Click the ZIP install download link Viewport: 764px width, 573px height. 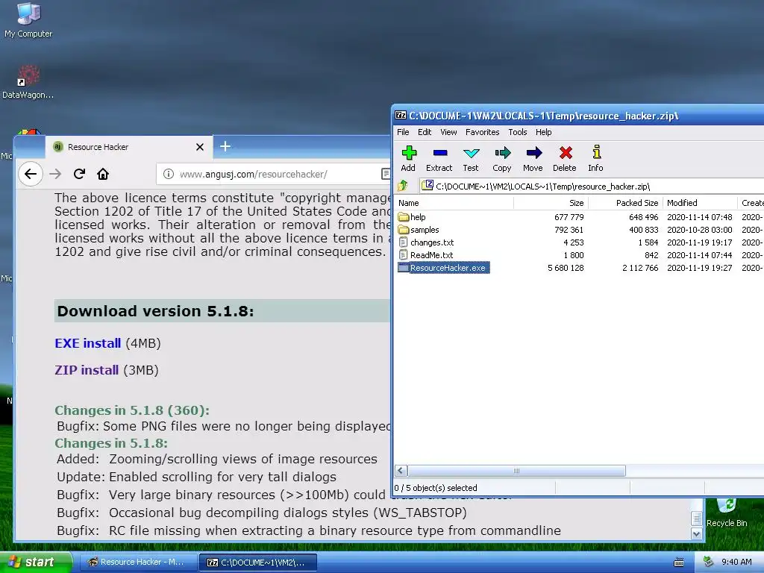pos(87,370)
